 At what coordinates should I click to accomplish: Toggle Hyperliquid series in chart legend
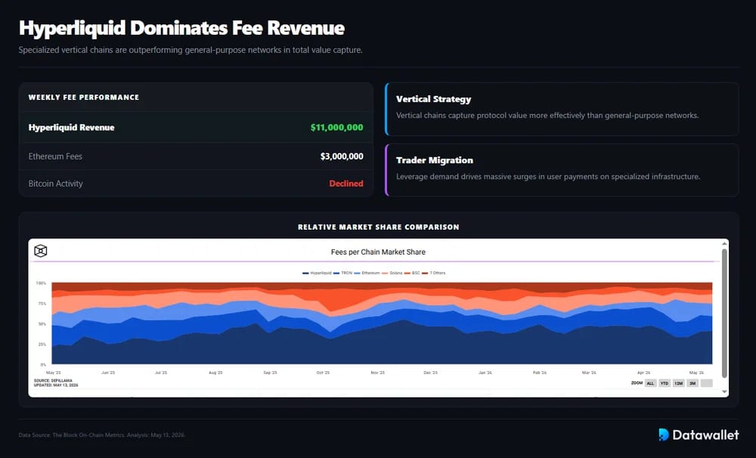coord(317,273)
